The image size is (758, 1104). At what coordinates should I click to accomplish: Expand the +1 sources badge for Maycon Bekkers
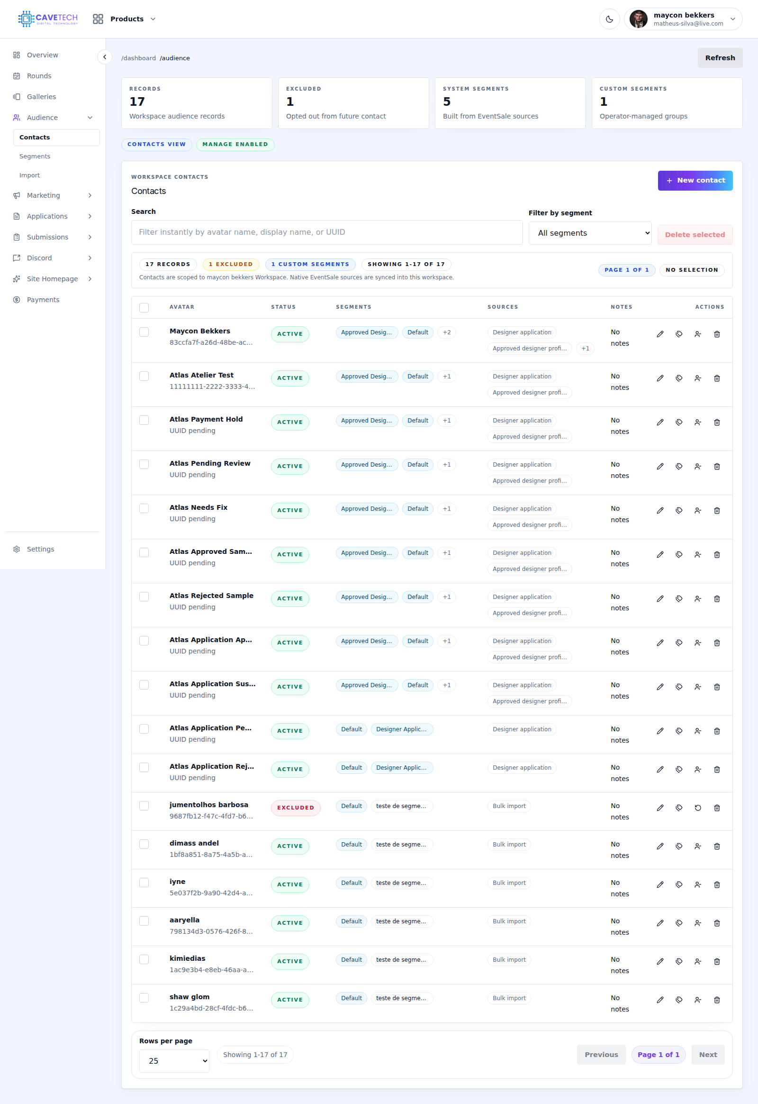[x=585, y=349]
